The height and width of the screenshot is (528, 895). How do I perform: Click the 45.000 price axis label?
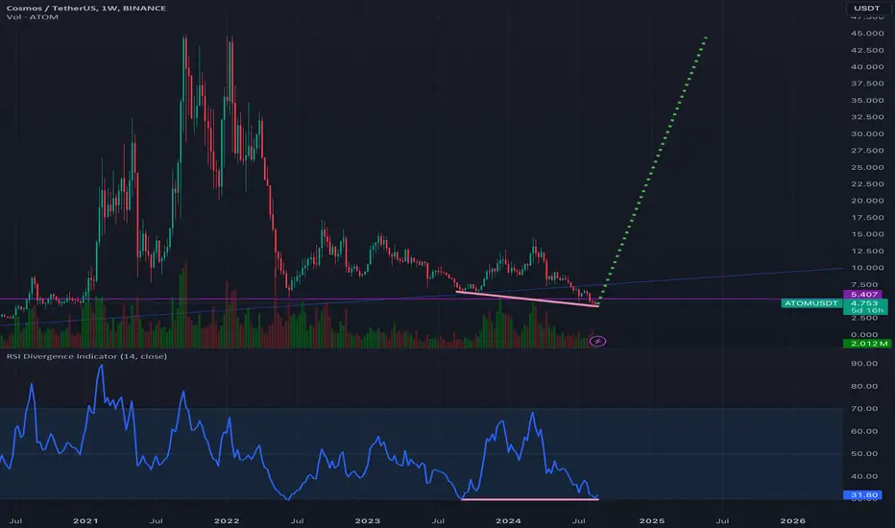point(867,33)
